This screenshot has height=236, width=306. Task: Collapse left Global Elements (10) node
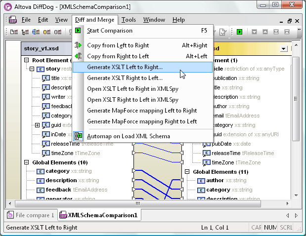pyautogui.click(x=26, y=162)
